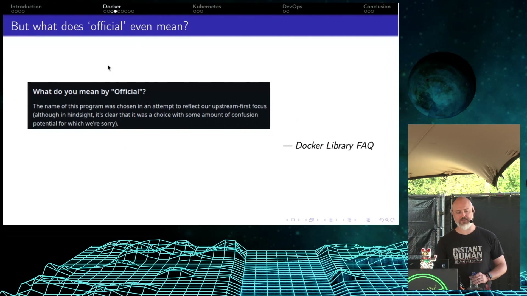Jump to the Introduction section
The height and width of the screenshot is (296, 527).
pos(26,6)
